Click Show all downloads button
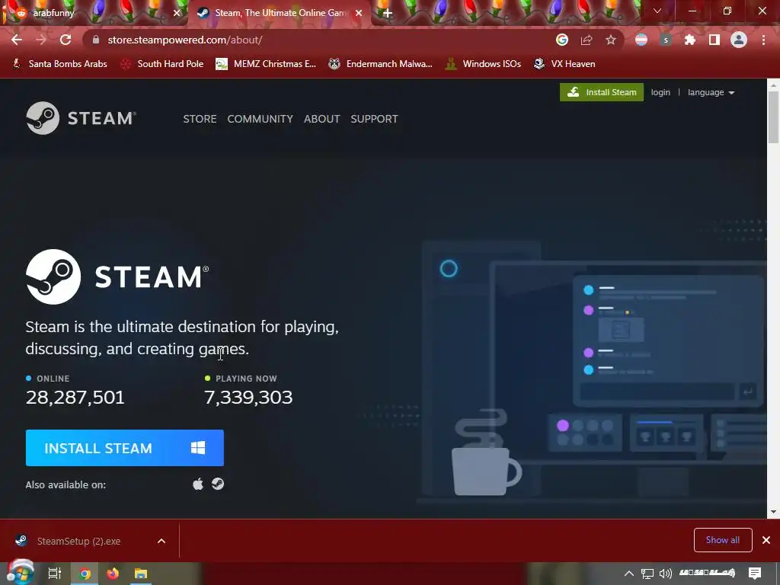 click(x=723, y=540)
